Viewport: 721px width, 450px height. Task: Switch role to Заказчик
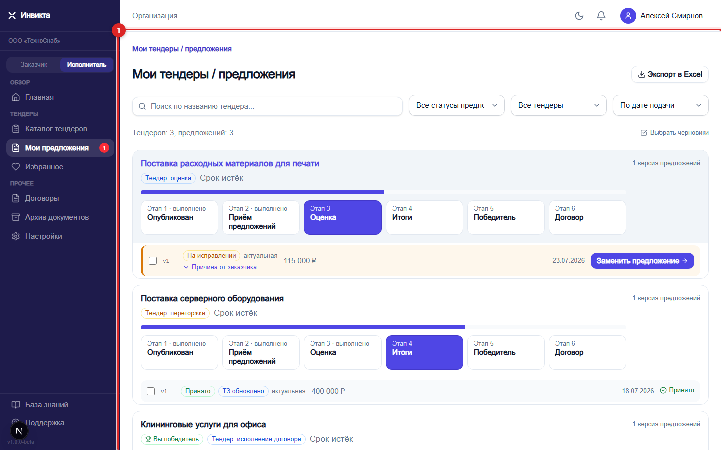[34, 65]
